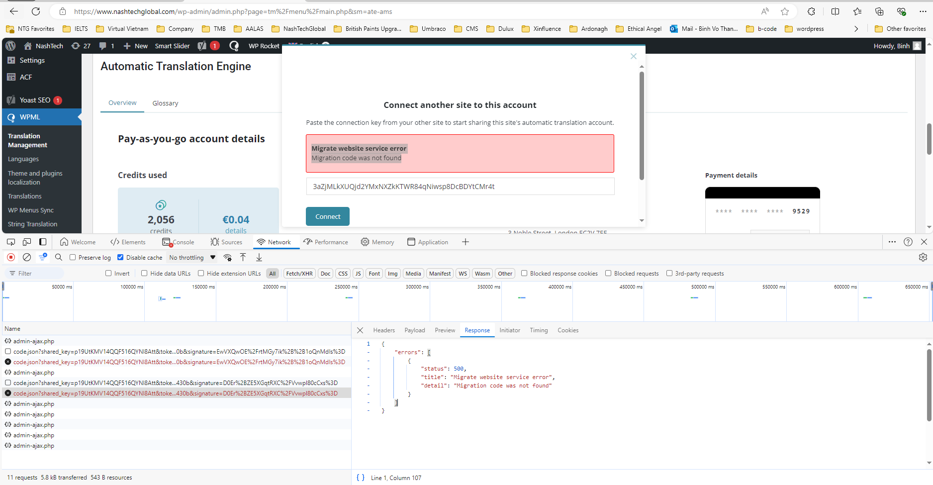Click the WPML Q icon in the admin bar
Screen dimensions: 933x485
(x=234, y=46)
